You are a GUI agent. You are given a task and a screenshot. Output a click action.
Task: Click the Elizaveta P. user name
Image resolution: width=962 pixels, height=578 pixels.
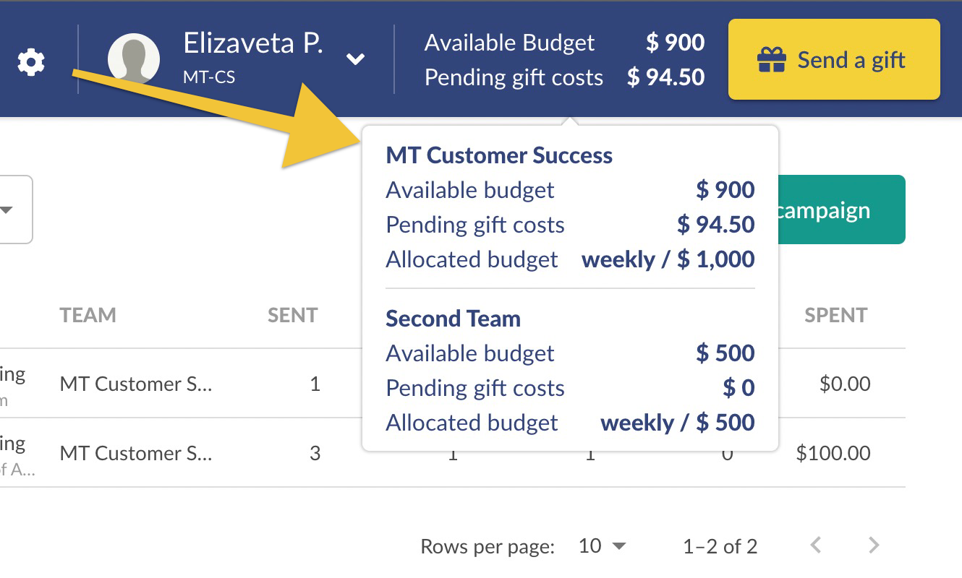(252, 43)
